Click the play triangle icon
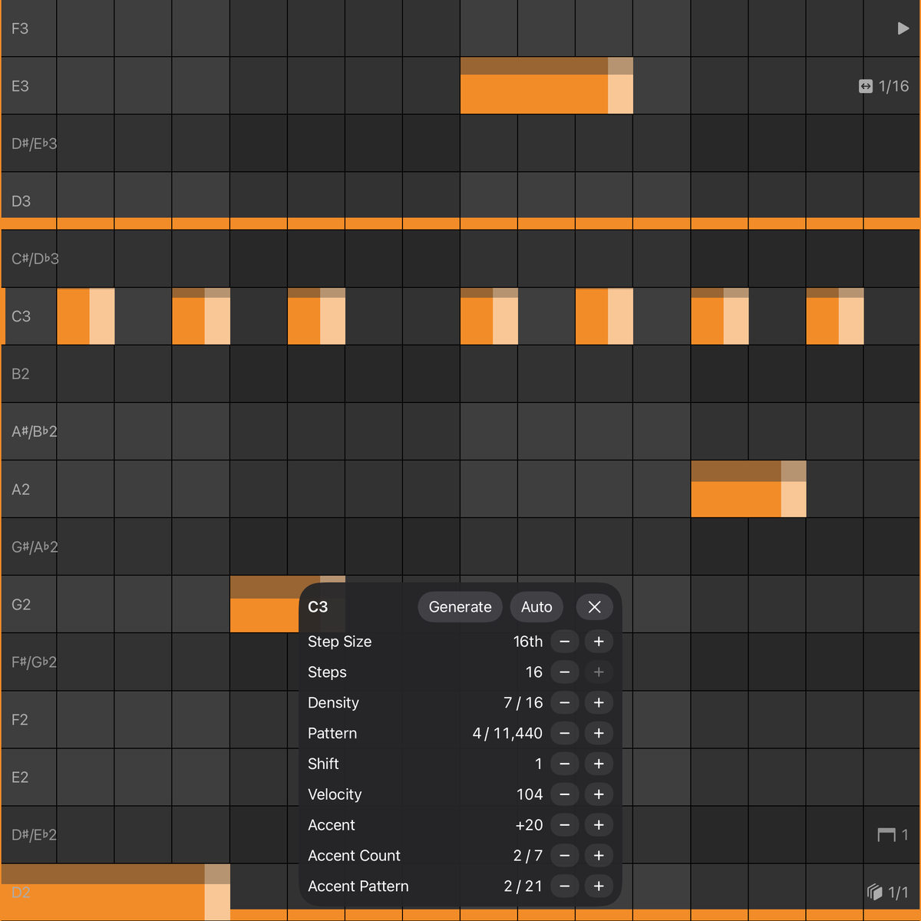The height and width of the screenshot is (921, 921). click(903, 28)
